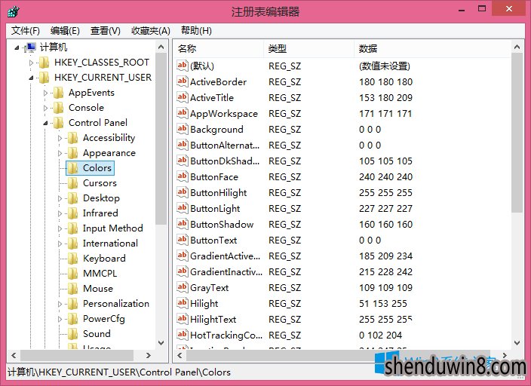Select the HotTrackingCo... value name
The height and width of the screenshot is (386, 531).
coord(226,335)
